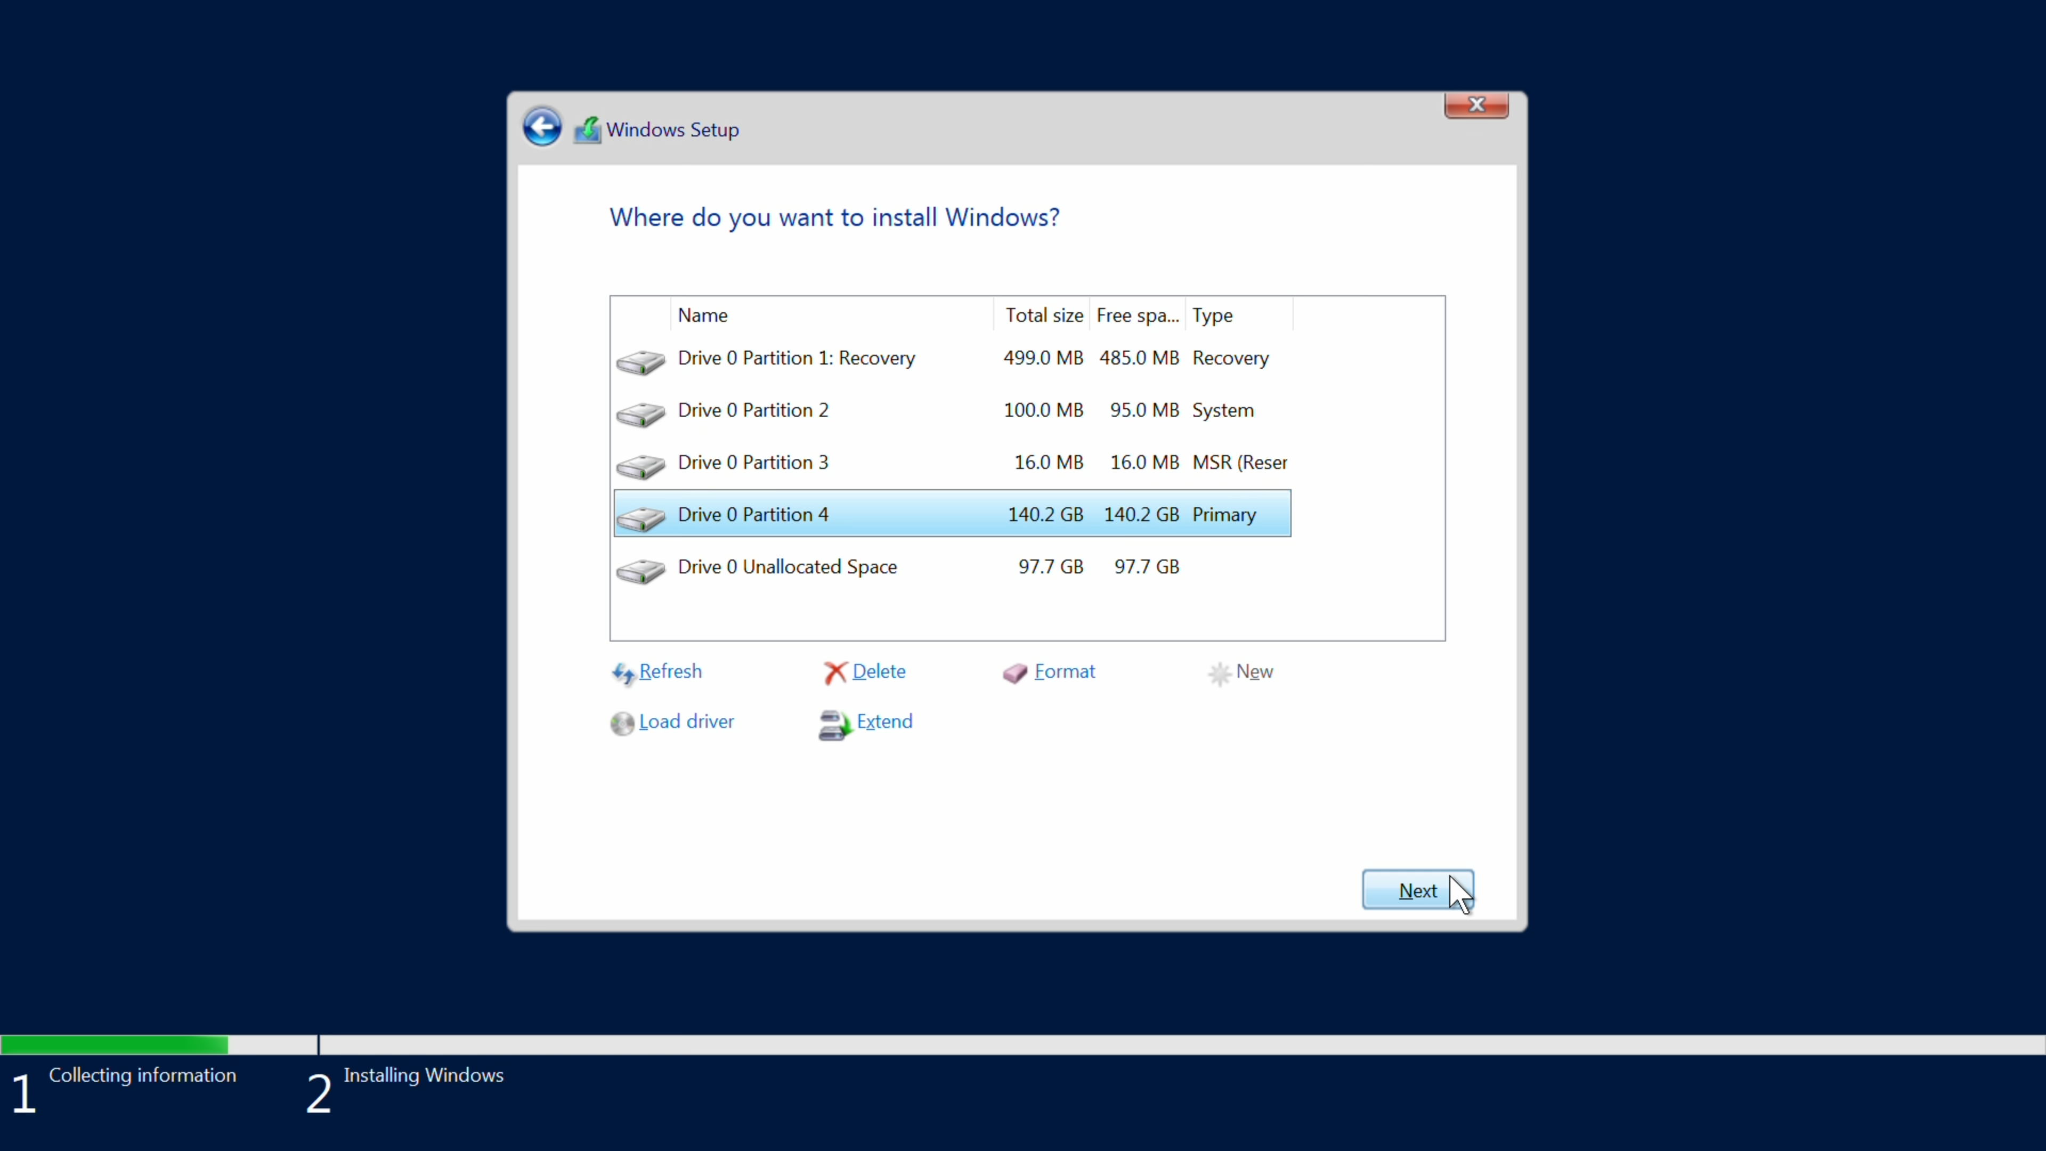Click drive icon beside Partition 4
Image resolution: width=2046 pixels, height=1151 pixels.
tap(640, 518)
